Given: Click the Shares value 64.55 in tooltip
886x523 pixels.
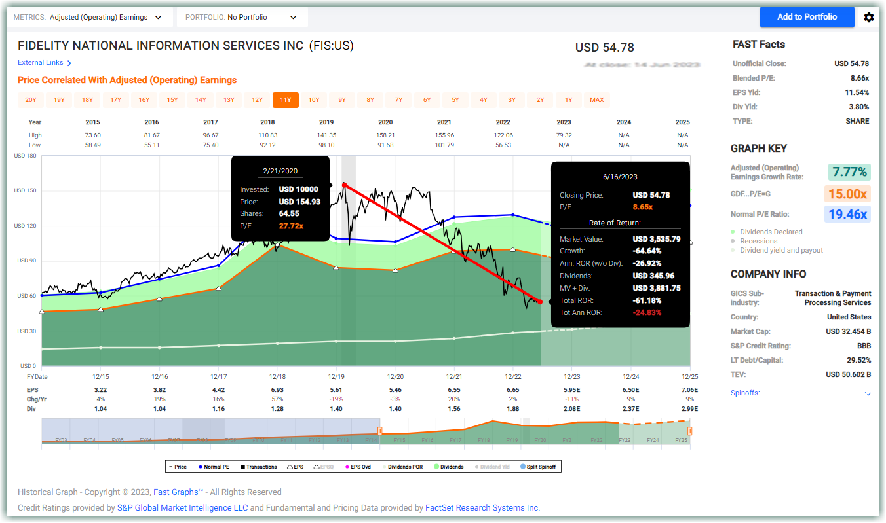Looking at the screenshot, I should (289, 213).
